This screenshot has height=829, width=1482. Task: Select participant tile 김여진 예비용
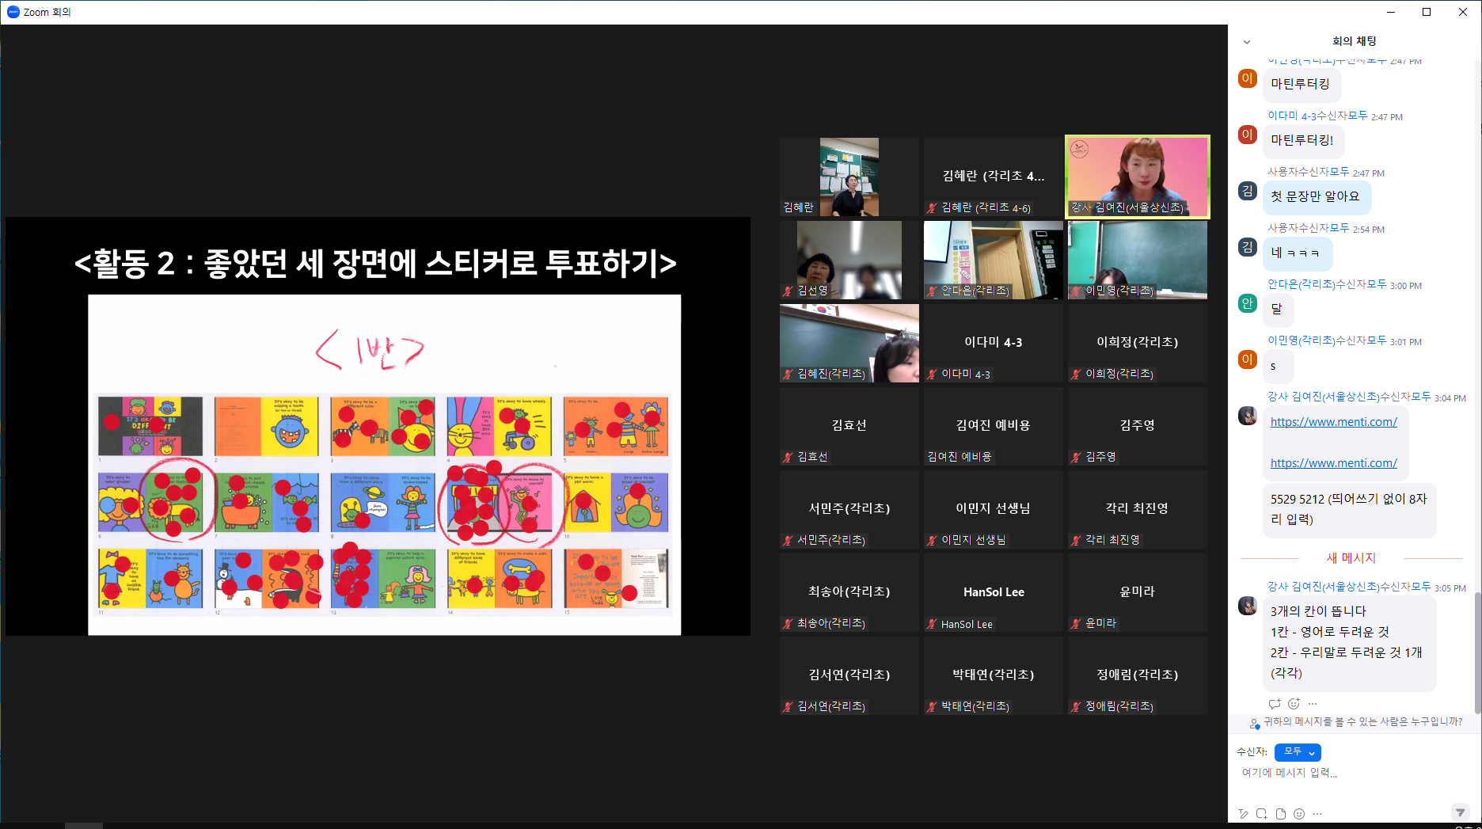[994, 426]
